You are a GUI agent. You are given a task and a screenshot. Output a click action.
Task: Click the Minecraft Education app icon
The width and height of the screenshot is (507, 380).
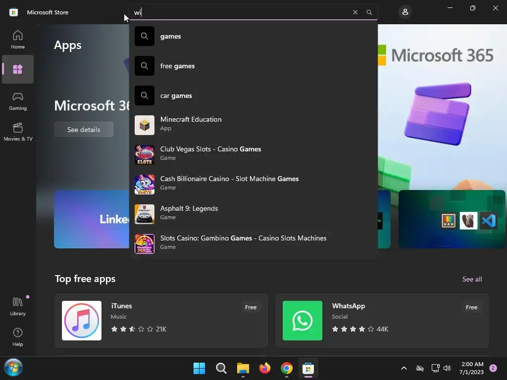click(x=145, y=125)
